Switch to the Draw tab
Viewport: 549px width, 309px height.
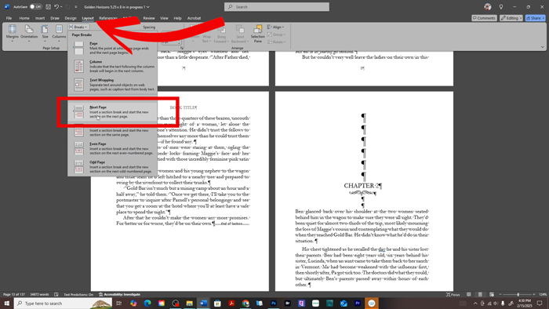point(55,18)
